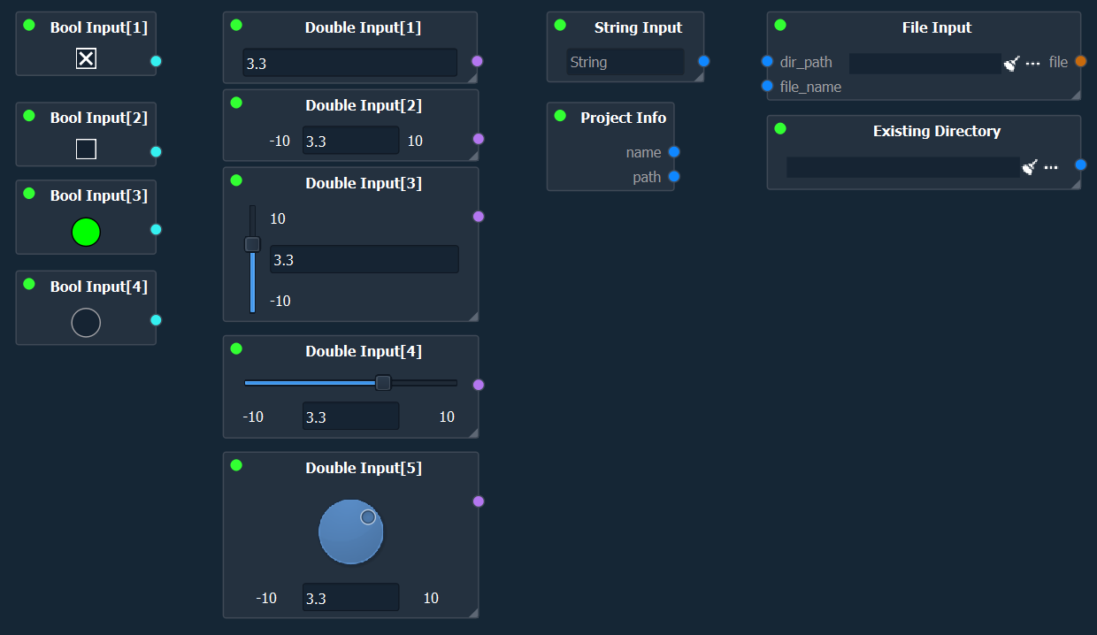Click the Bool Input[3] cyan output port
Screen dimensions: 1097x635
(x=156, y=229)
